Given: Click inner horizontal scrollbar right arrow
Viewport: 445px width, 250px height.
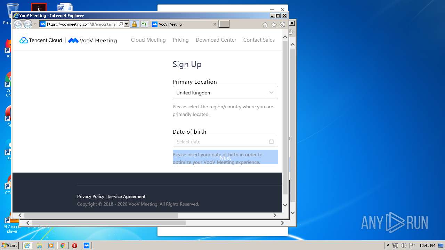Looking at the screenshot, I should point(275,215).
